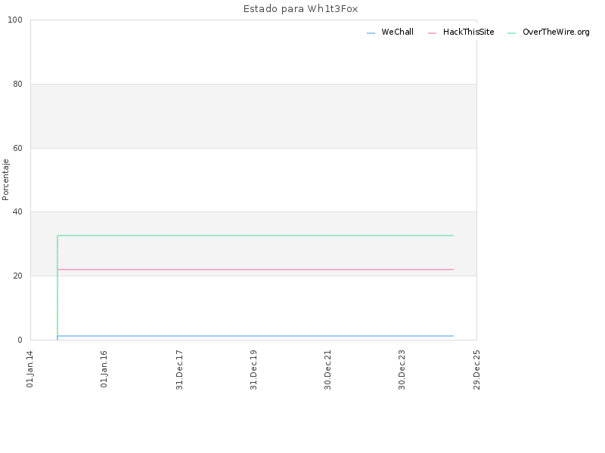Click the Porcentaje y-axis label
This screenshot has height=453, width=605.
pos(5,180)
